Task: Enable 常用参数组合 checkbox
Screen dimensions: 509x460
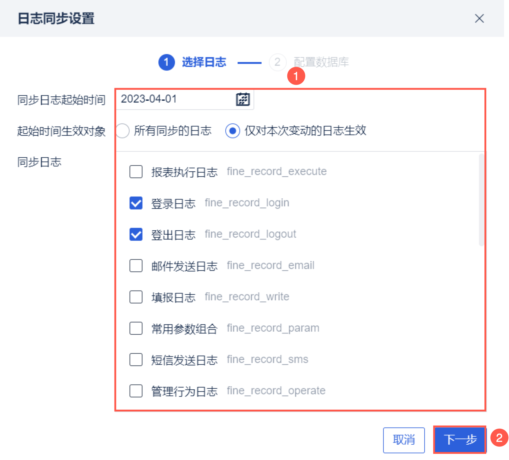Action: pos(136,328)
